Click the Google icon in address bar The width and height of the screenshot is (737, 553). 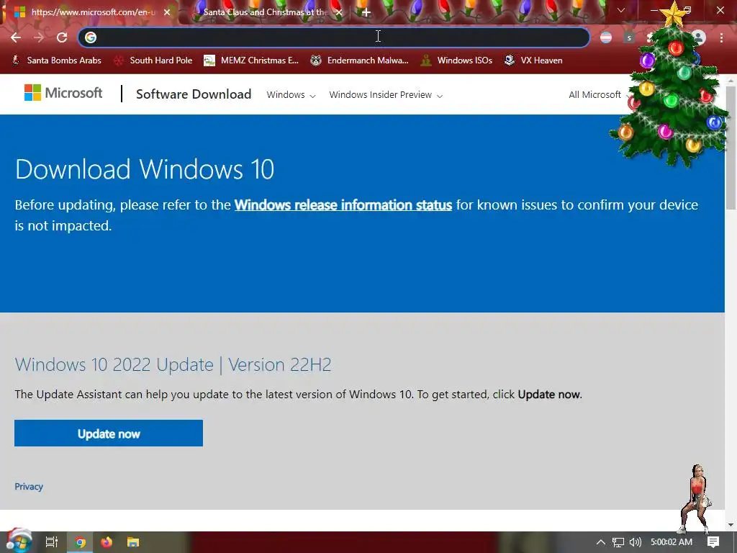[91, 37]
